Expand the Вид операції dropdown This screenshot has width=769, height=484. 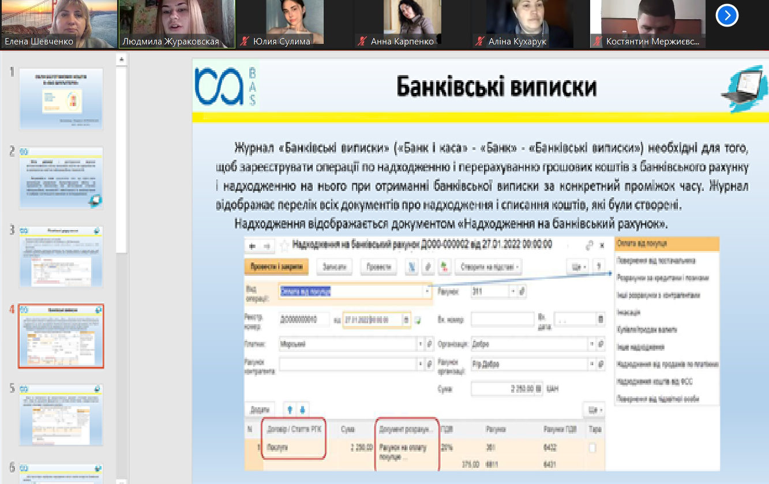427,292
